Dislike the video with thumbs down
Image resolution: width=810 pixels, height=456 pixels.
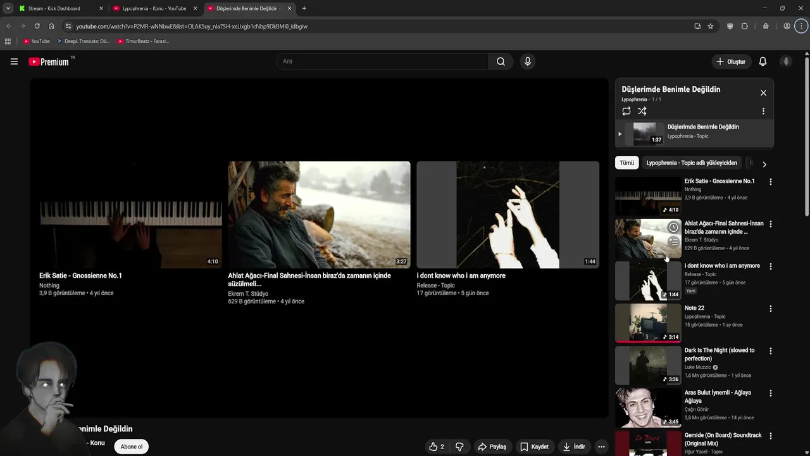(459, 446)
